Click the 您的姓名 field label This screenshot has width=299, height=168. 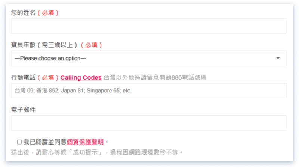click(23, 13)
